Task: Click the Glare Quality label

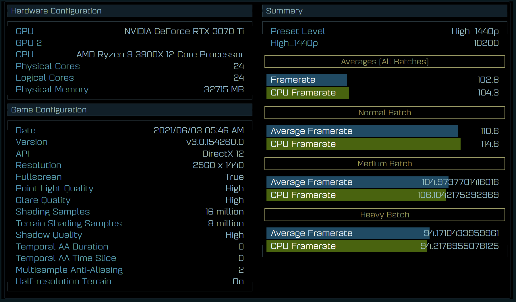Action: [x=43, y=200]
